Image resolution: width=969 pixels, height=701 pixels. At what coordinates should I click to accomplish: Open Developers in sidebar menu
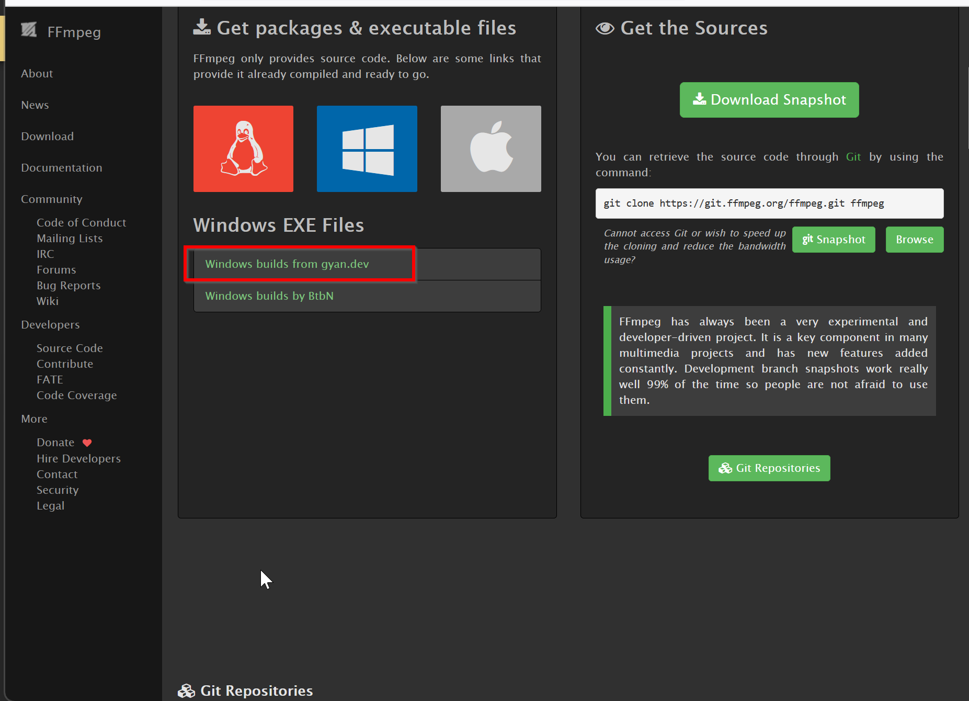click(50, 325)
